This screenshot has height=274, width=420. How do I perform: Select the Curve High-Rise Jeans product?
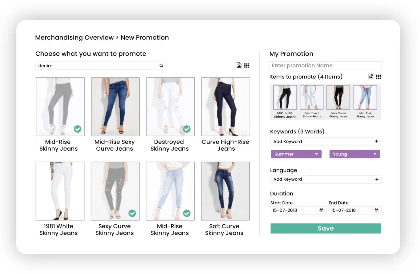[x=226, y=107]
